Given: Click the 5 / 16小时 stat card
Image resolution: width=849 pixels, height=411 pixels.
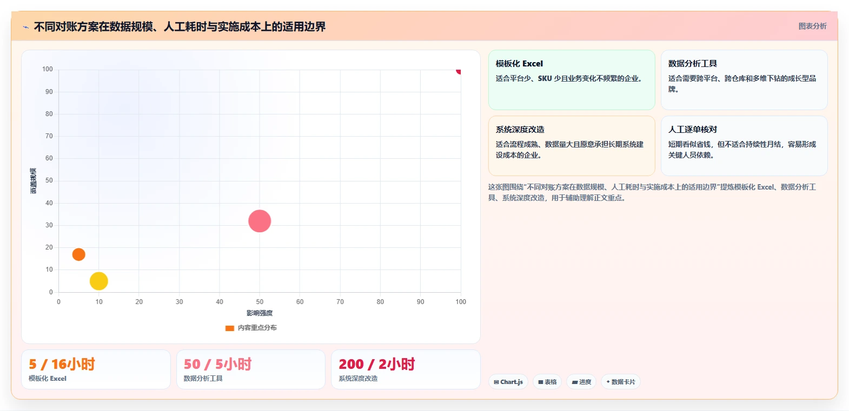Looking at the screenshot, I should 96,369.
